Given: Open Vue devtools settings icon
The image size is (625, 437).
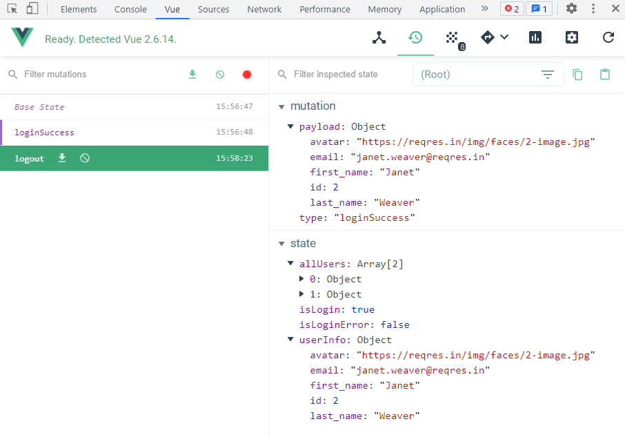Looking at the screenshot, I should [x=572, y=37].
